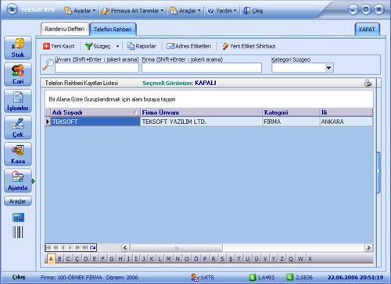Select the Telefon Rehberi tab
Viewport: 391px width, 284px height.
tap(113, 29)
